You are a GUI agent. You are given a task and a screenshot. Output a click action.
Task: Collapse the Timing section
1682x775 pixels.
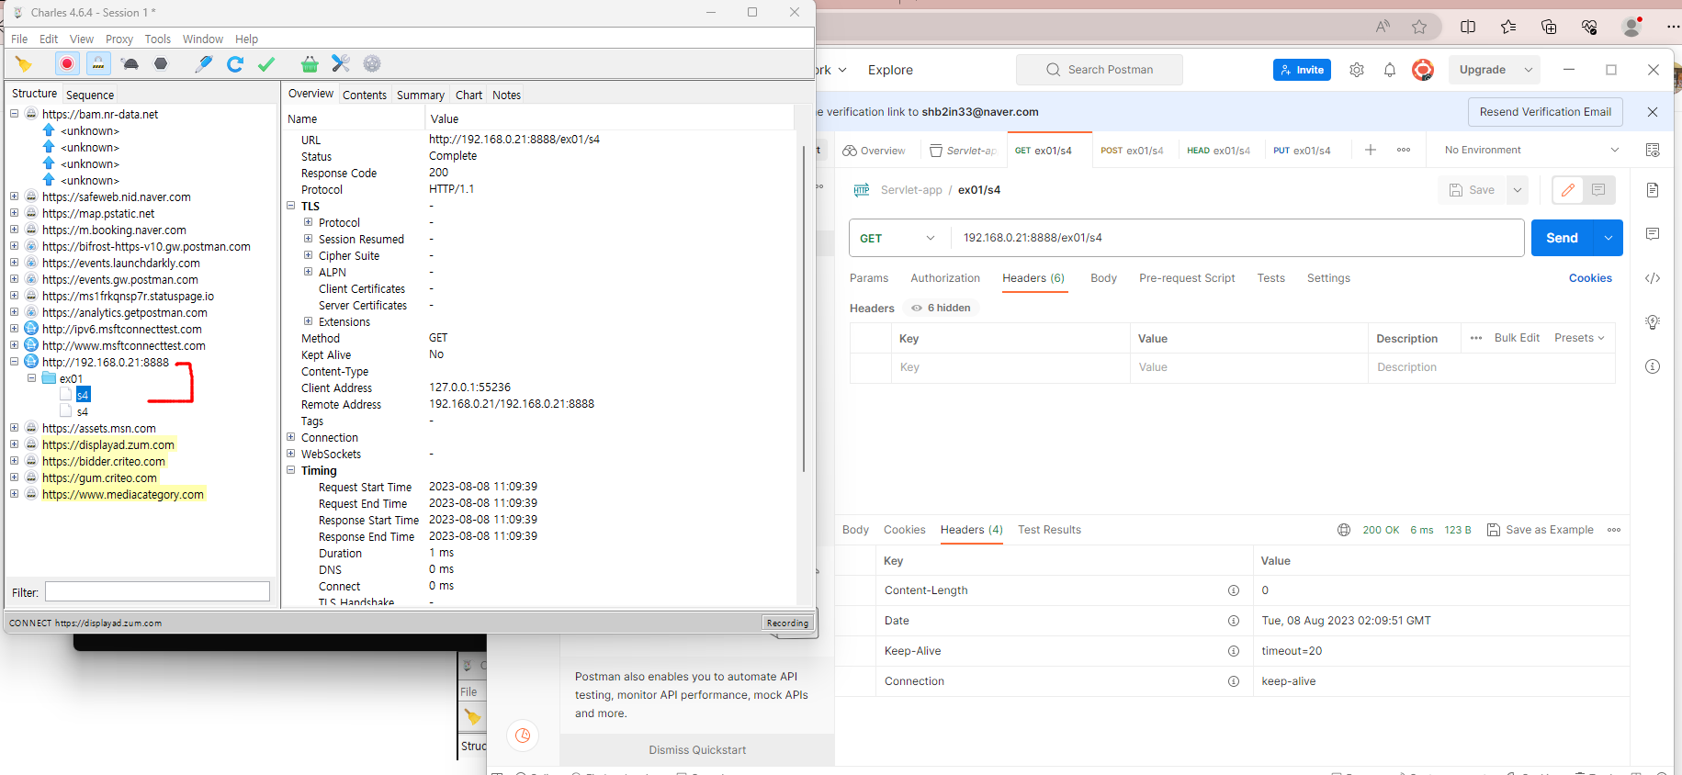(291, 470)
